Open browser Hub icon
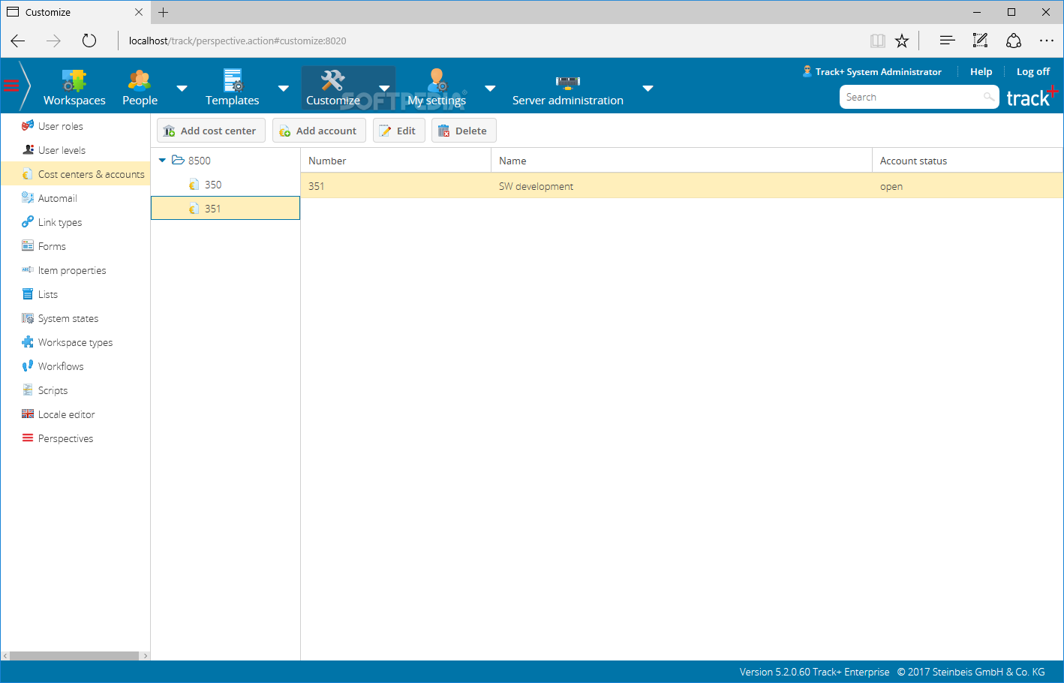The height and width of the screenshot is (683, 1064). click(x=948, y=41)
